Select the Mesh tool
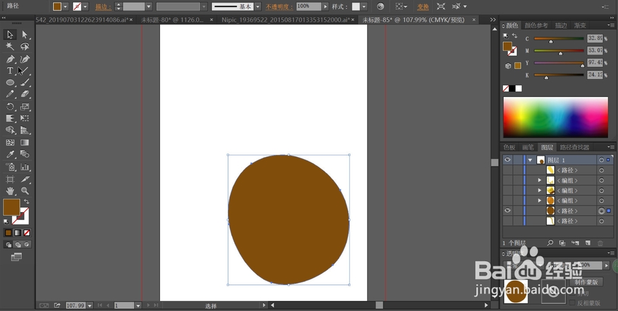The width and height of the screenshot is (618, 311). tap(10, 142)
